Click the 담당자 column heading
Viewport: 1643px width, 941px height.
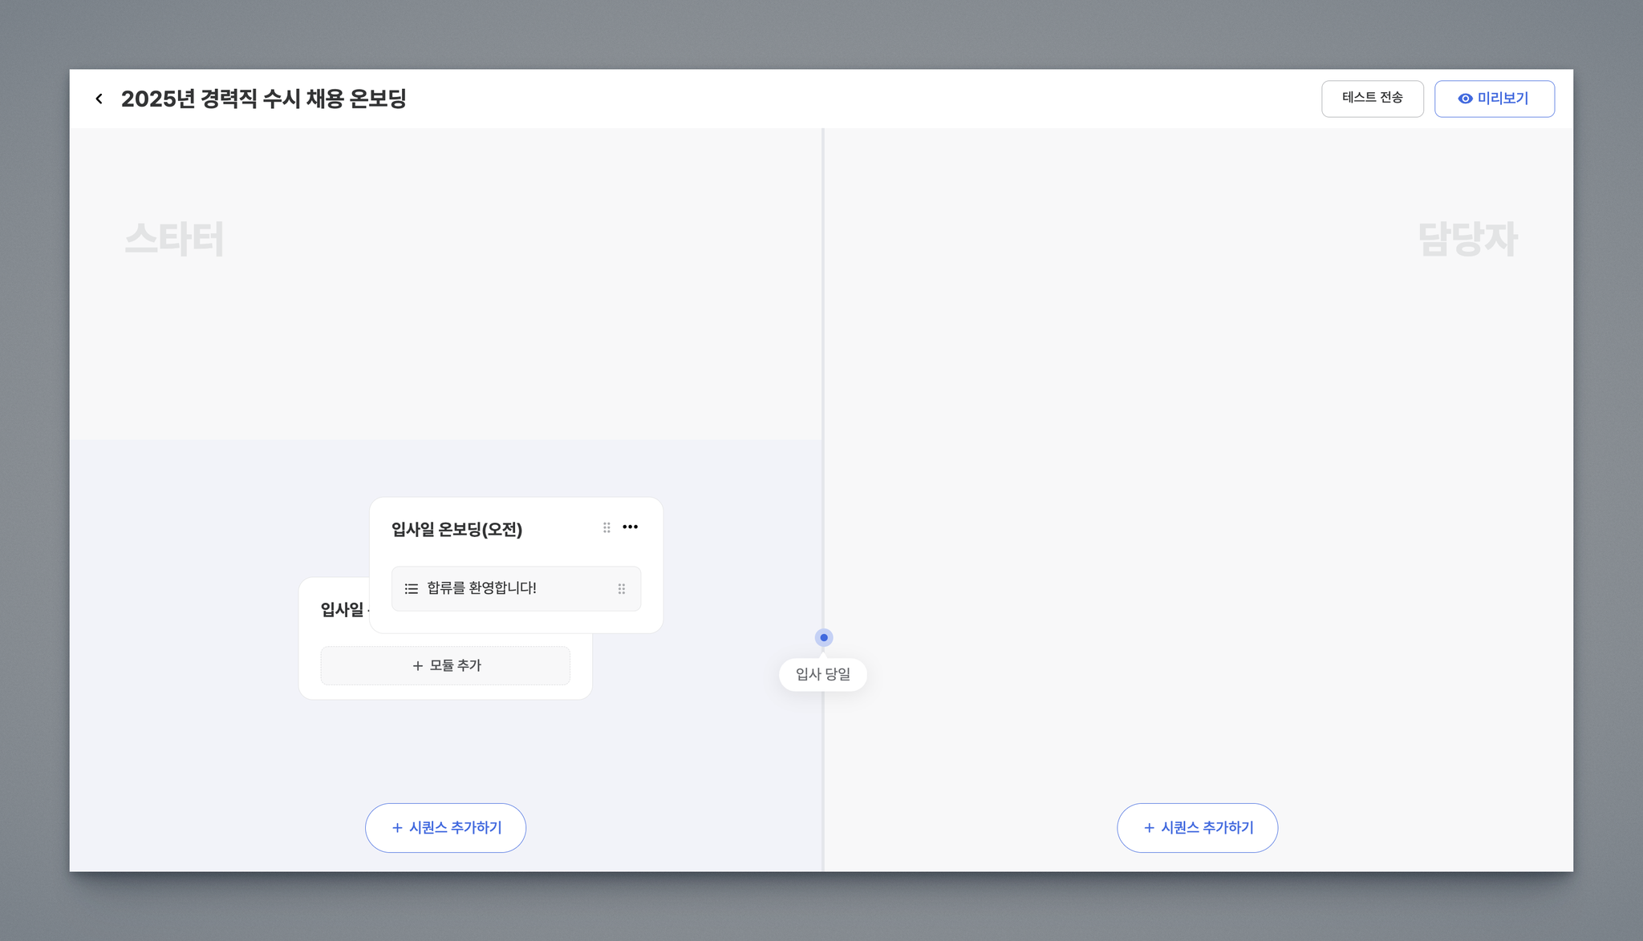(x=1467, y=239)
